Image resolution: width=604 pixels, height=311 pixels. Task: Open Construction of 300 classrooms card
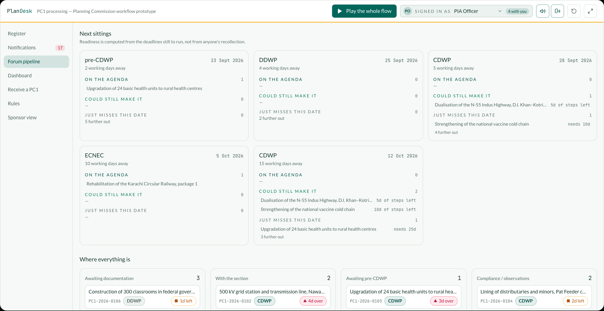click(x=142, y=297)
